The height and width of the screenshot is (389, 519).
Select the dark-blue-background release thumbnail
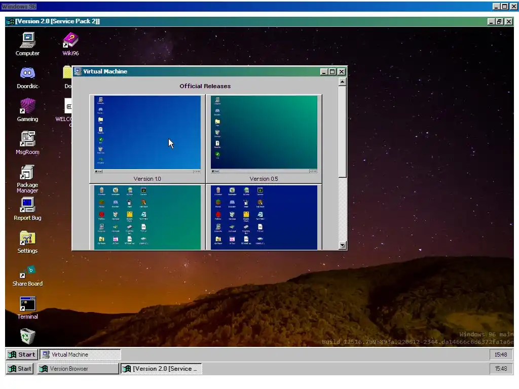[x=264, y=217]
